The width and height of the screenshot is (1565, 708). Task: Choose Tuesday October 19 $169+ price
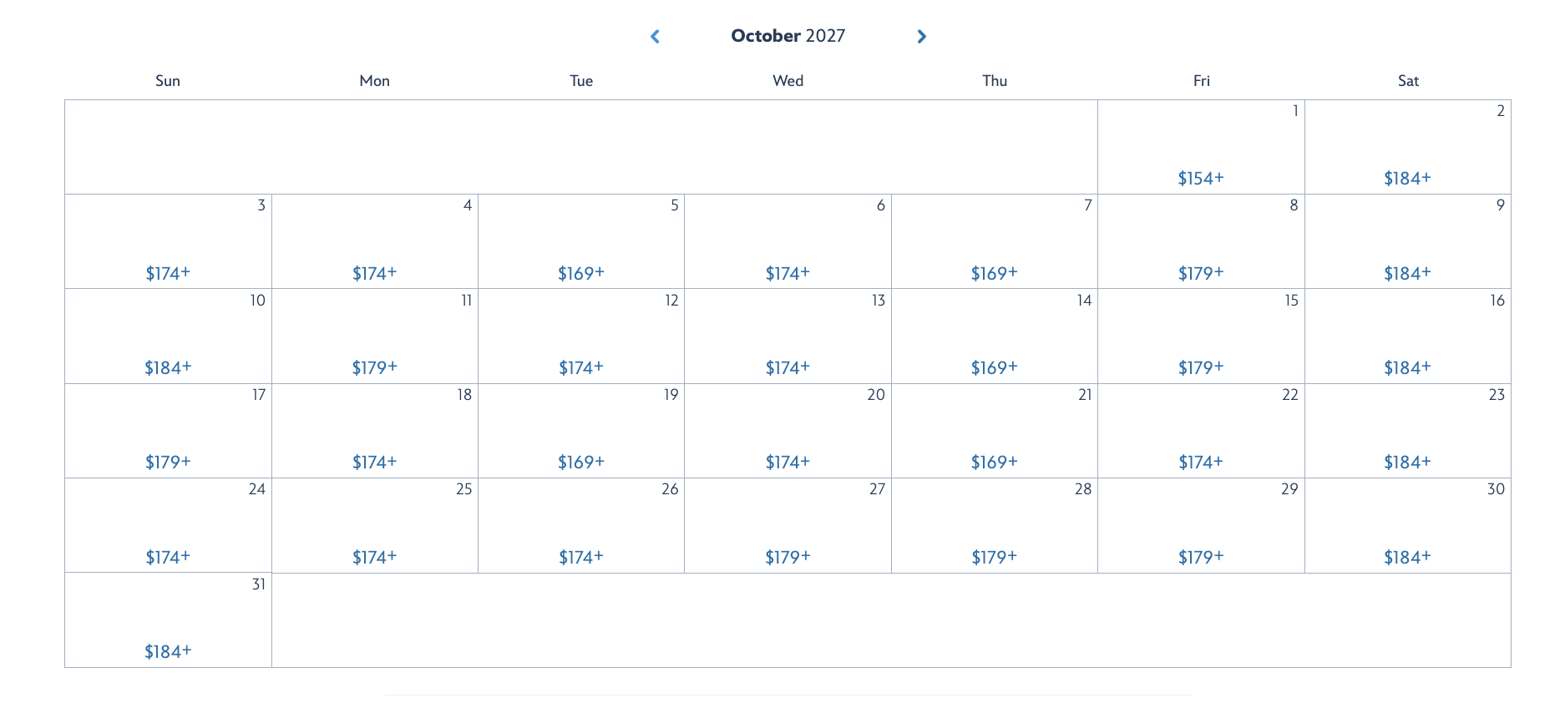coord(581,462)
